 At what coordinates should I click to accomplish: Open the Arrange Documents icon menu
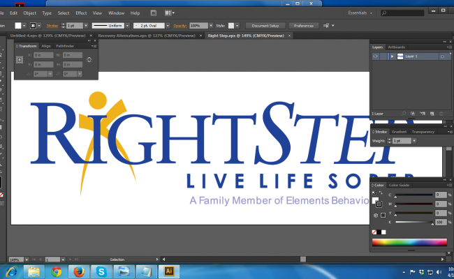170,13
